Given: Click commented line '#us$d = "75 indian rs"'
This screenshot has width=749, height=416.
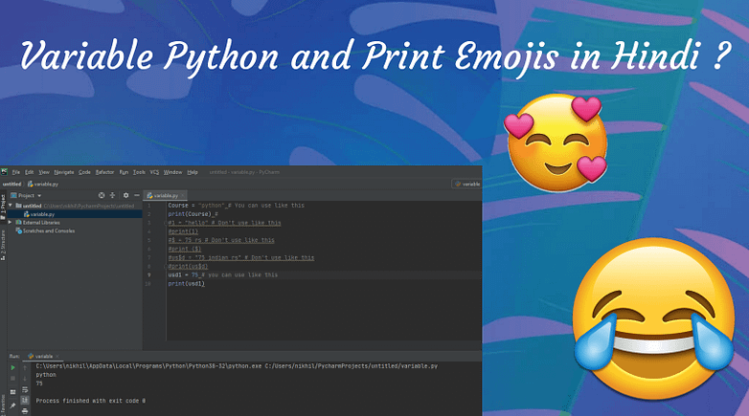Looking at the screenshot, I should pyautogui.click(x=241, y=257).
